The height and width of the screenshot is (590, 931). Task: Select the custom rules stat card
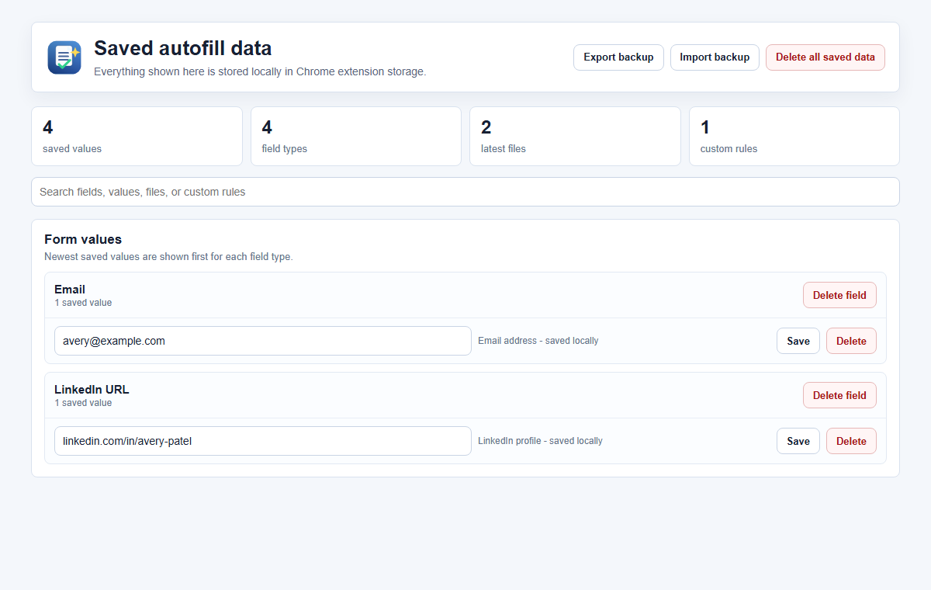click(794, 136)
